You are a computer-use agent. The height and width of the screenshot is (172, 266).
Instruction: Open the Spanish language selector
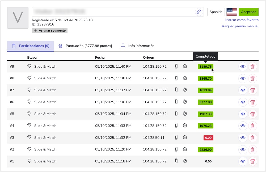point(216,12)
